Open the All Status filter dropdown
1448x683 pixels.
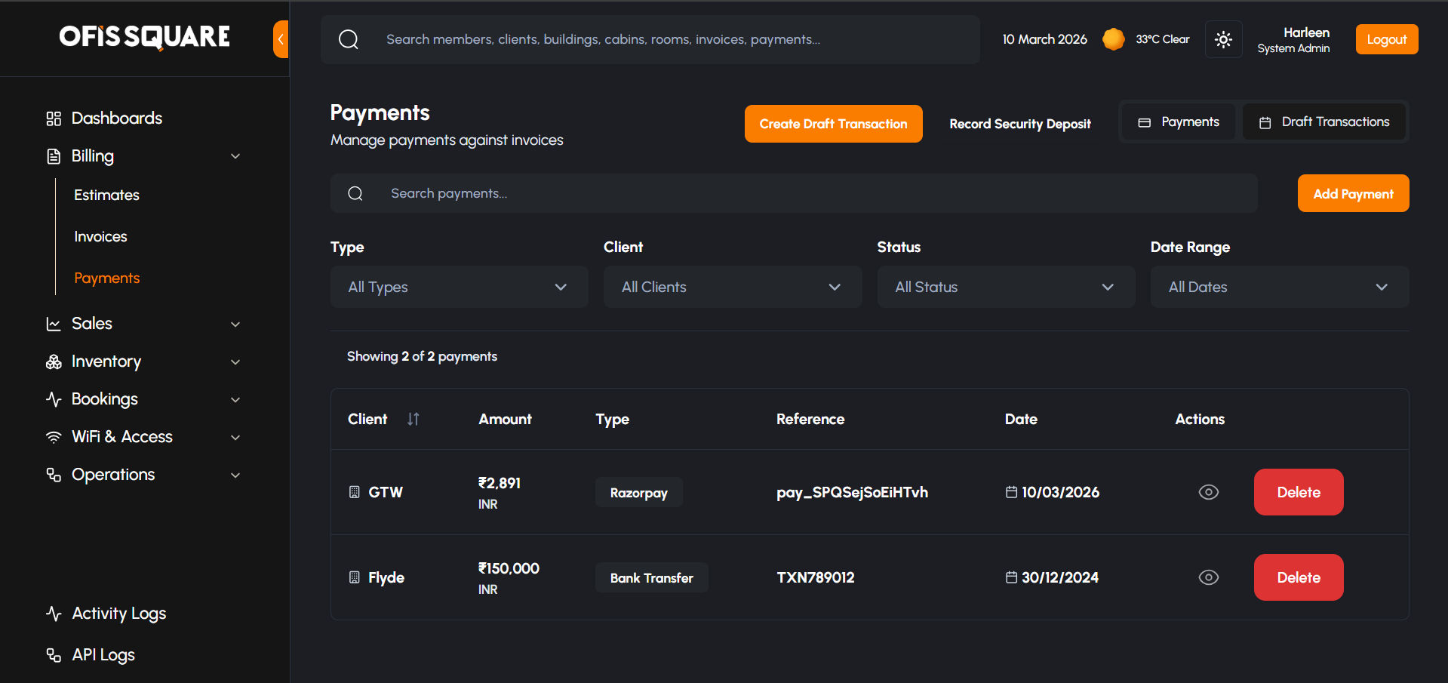(x=1005, y=287)
